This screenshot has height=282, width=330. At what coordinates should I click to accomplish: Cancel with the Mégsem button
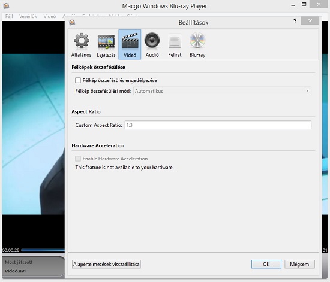click(299, 264)
